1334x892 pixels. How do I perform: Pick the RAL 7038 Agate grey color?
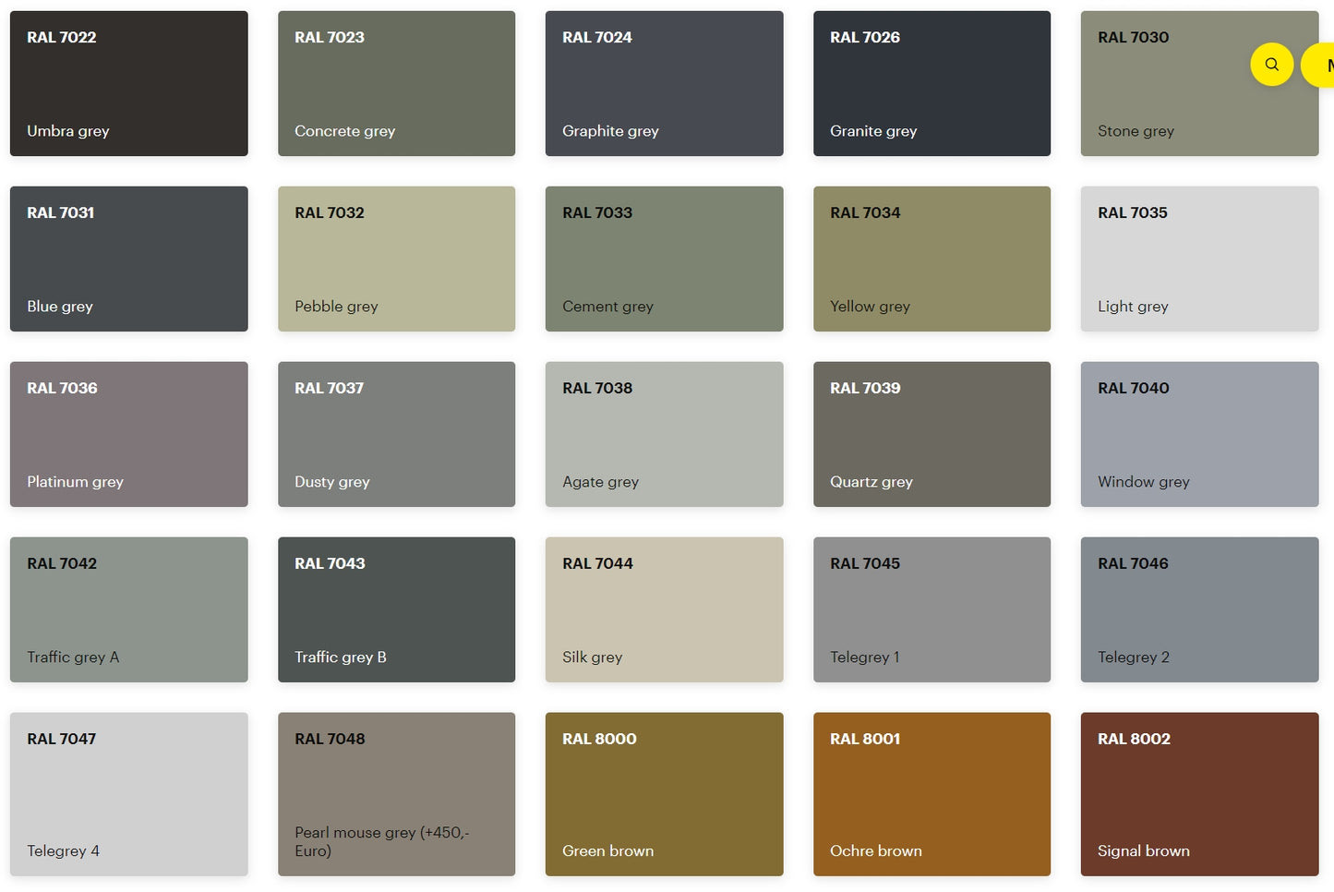[664, 434]
